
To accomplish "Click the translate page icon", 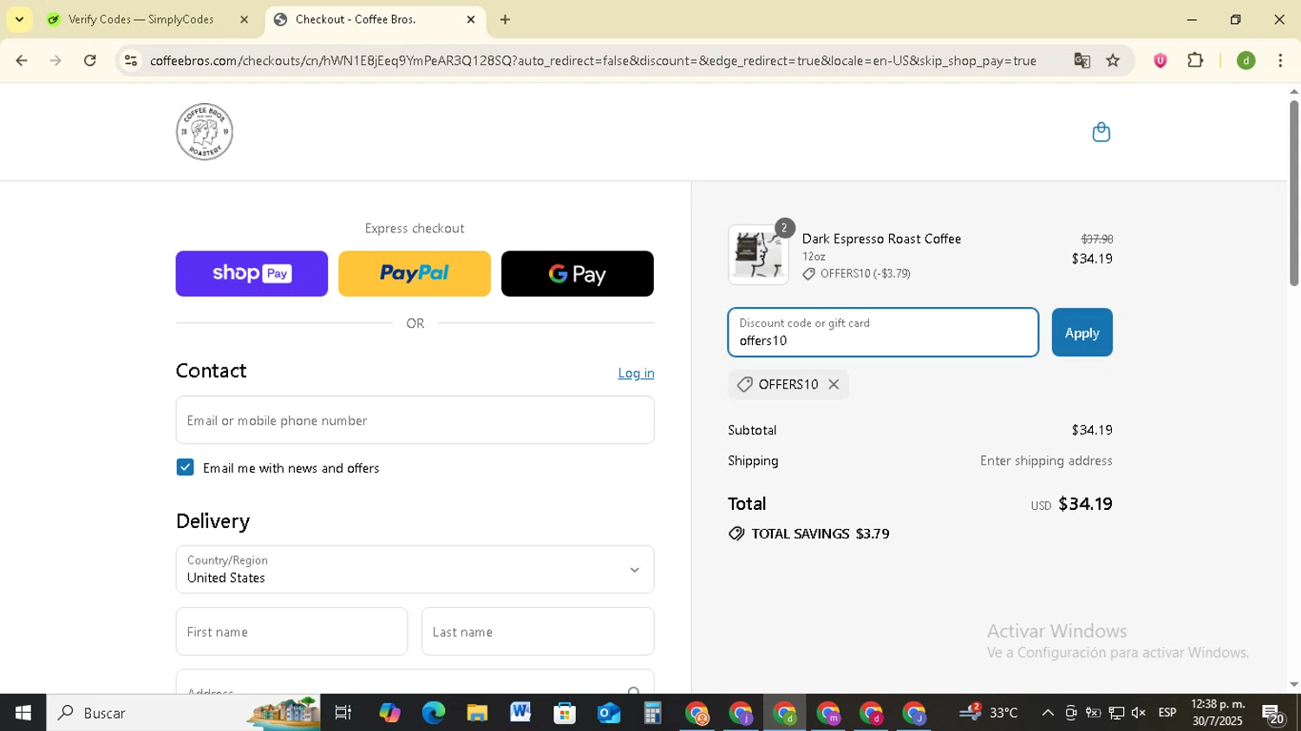I will [1082, 61].
